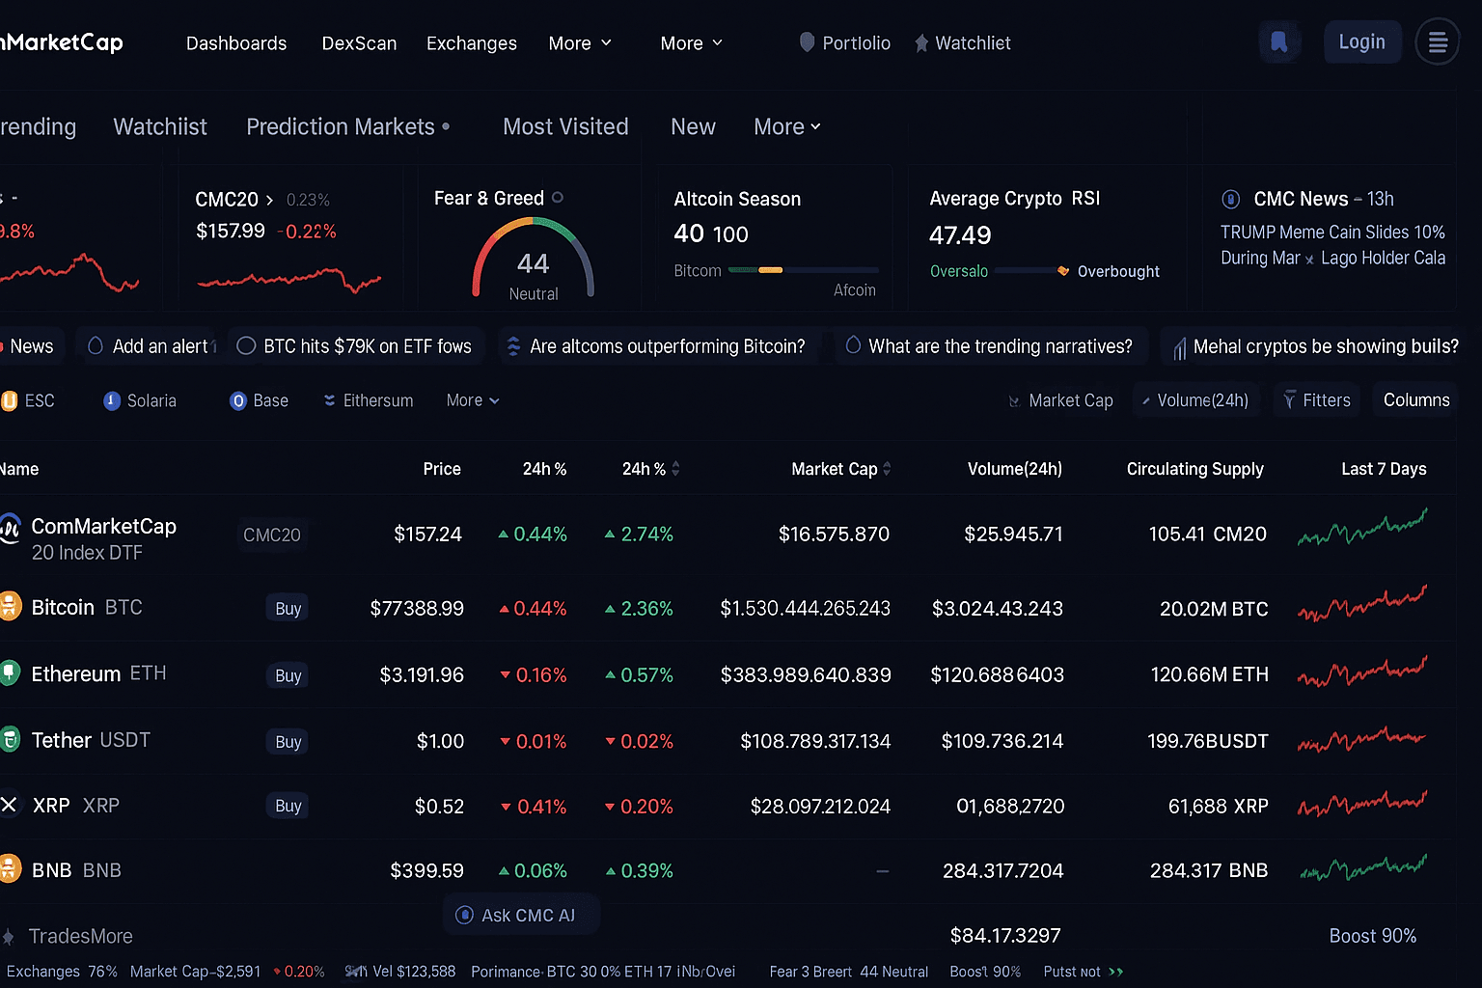The width and height of the screenshot is (1482, 988).
Task: Click XRP circulating supply 61,688 XRP
Action: pos(1218,807)
